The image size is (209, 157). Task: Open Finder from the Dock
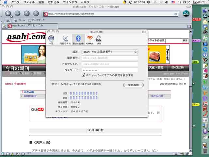205,10
